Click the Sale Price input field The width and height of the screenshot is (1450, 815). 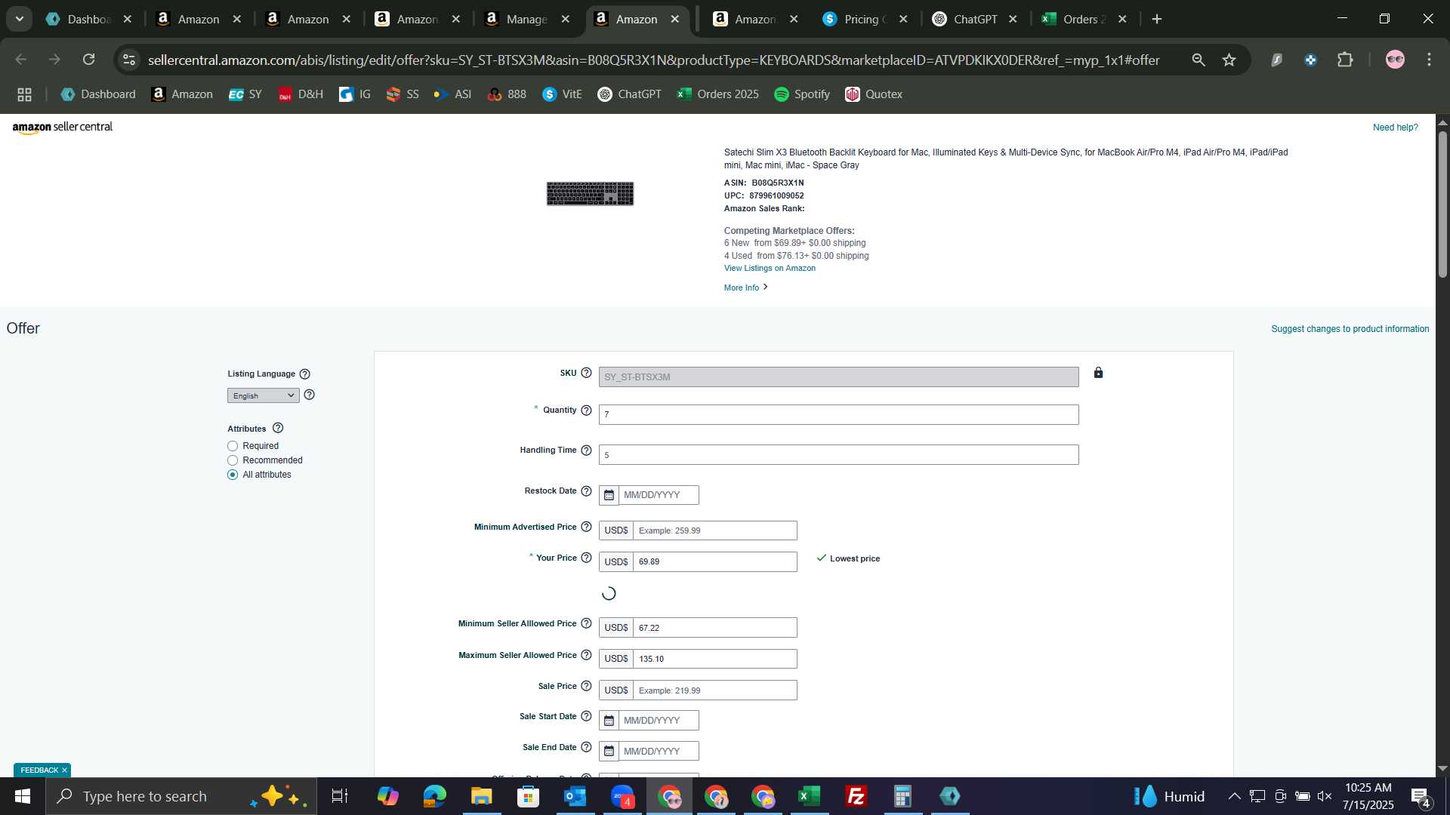(x=714, y=690)
